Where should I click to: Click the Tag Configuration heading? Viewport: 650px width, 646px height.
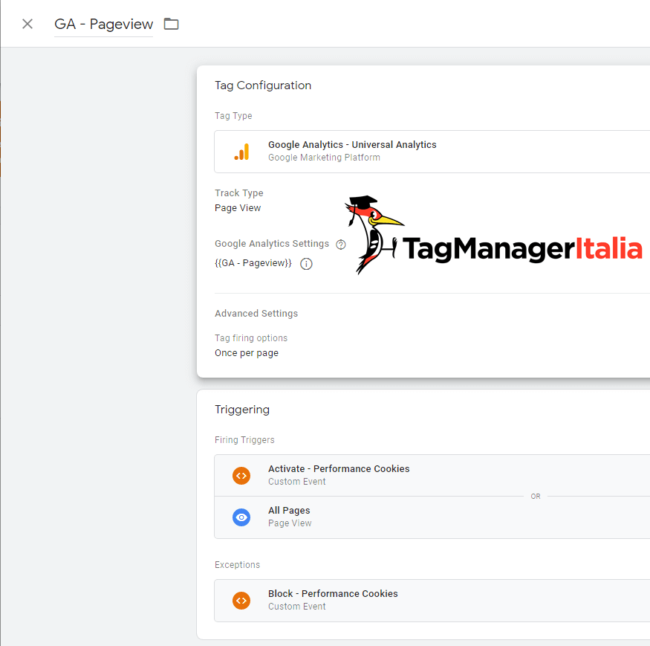pos(263,85)
